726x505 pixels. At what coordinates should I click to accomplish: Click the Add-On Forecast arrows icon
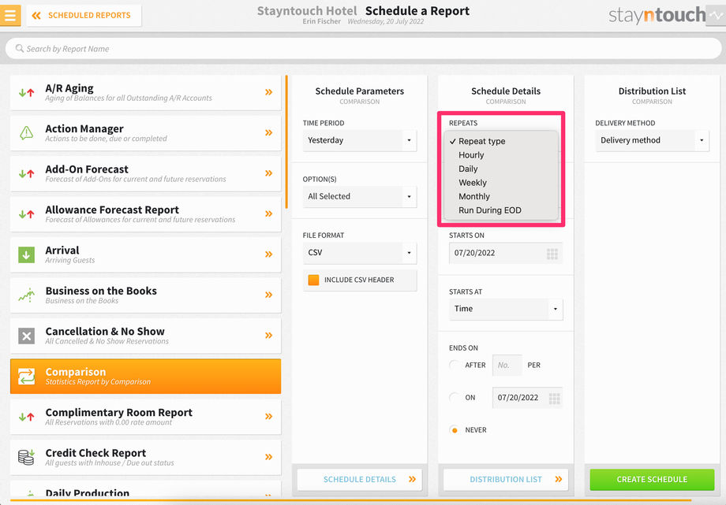tap(26, 173)
